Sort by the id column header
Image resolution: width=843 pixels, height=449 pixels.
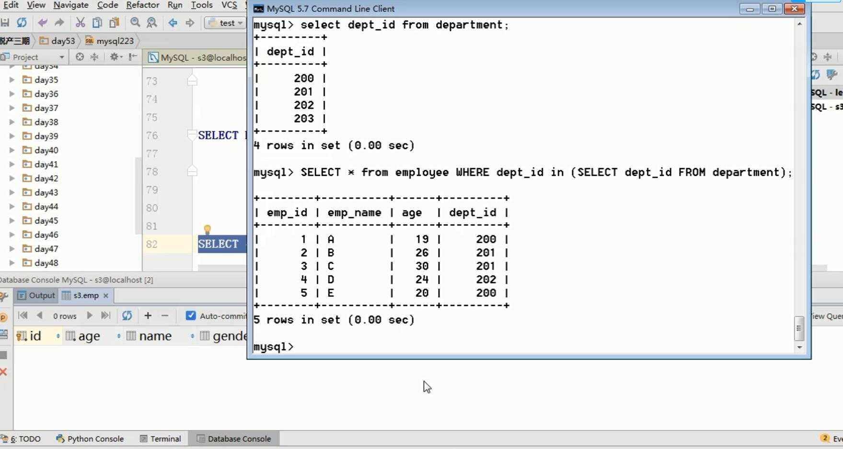tap(38, 336)
